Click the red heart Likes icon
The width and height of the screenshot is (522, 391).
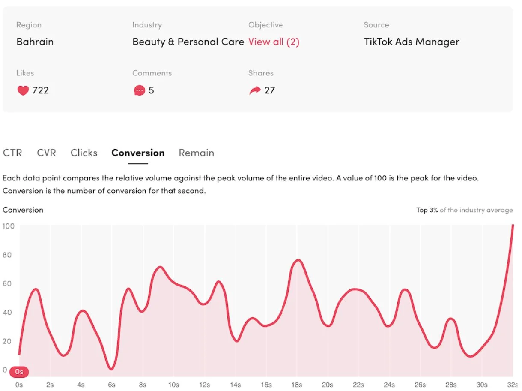pyautogui.click(x=23, y=90)
